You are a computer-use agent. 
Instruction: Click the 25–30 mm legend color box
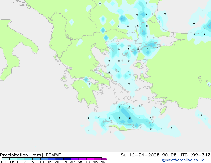pos(67,159)
